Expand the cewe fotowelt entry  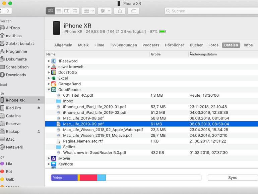(x=49, y=67)
